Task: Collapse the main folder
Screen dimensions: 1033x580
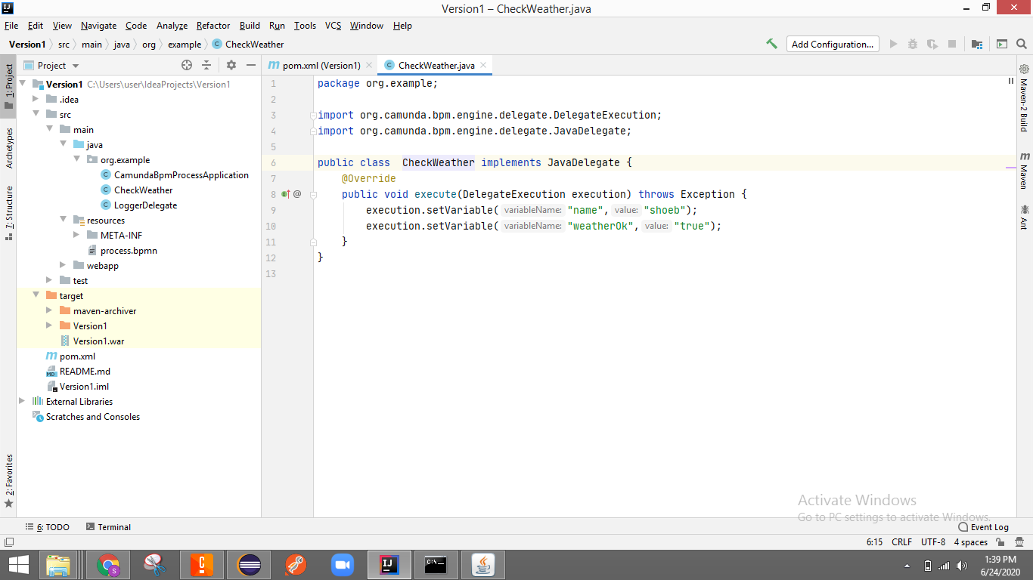Action: coord(50,129)
